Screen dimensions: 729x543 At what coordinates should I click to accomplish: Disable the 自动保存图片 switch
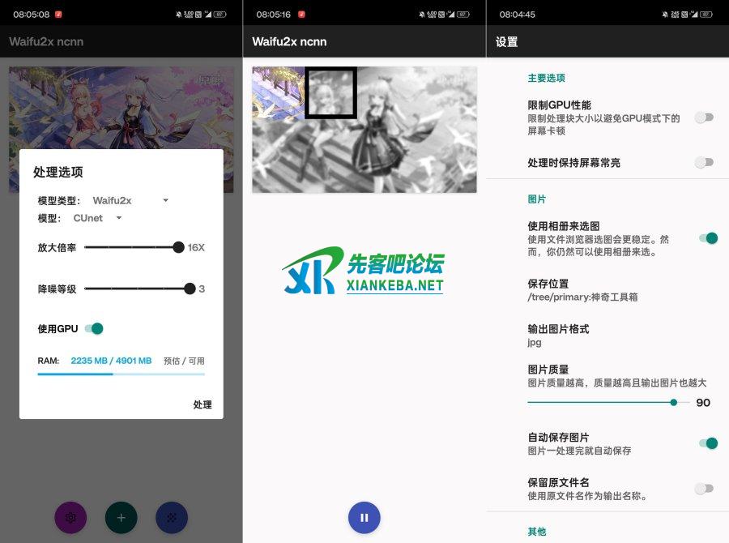pos(707,443)
